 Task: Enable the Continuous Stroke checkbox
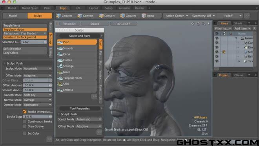(24, 122)
